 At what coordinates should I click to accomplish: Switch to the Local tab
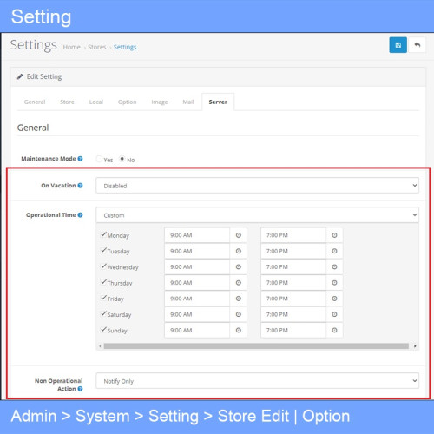coord(96,102)
